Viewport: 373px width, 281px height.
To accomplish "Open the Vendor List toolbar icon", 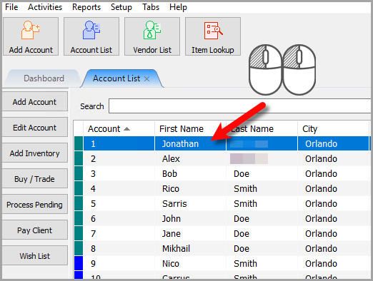I will coord(152,36).
